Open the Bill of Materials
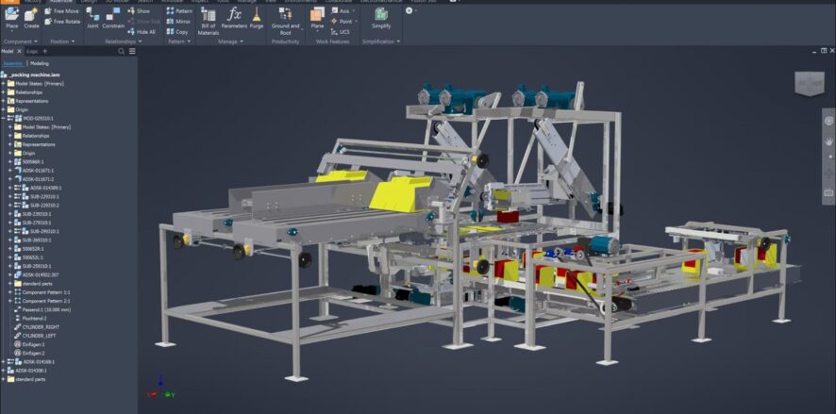This screenshot has height=414, width=836. (x=209, y=21)
